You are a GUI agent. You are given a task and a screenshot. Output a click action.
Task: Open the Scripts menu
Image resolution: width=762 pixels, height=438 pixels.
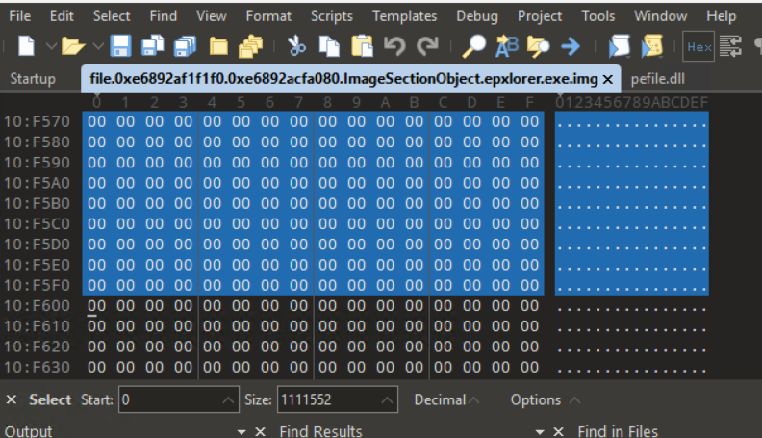pos(331,16)
